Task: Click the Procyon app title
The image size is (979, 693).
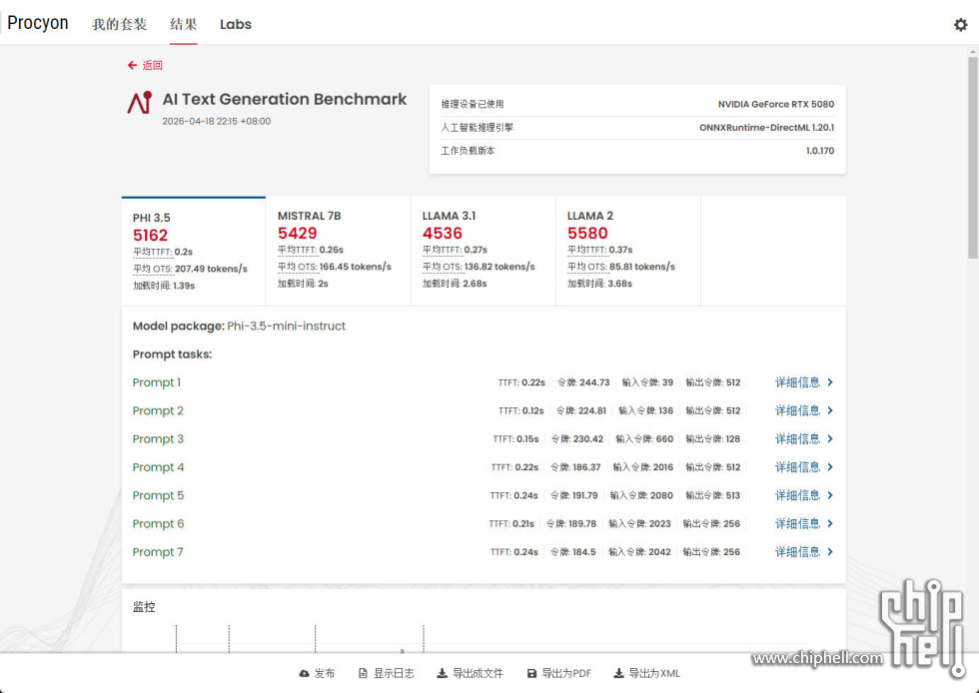Action: [38, 23]
